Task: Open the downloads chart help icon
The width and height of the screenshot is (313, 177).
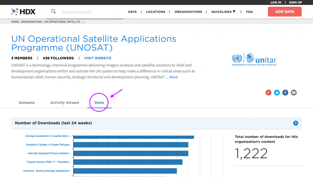Action: [x=296, y=123]
